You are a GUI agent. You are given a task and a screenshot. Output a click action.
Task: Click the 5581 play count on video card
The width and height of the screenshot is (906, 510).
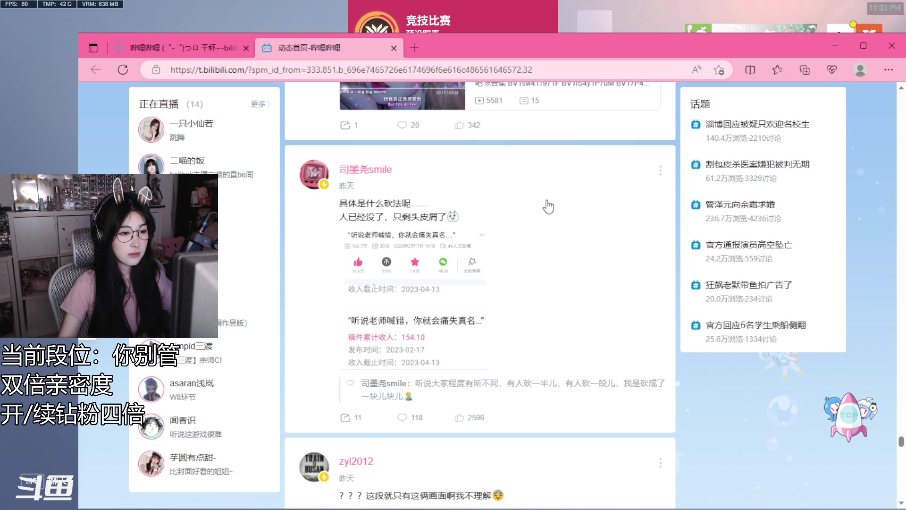[x=488, y=101]
